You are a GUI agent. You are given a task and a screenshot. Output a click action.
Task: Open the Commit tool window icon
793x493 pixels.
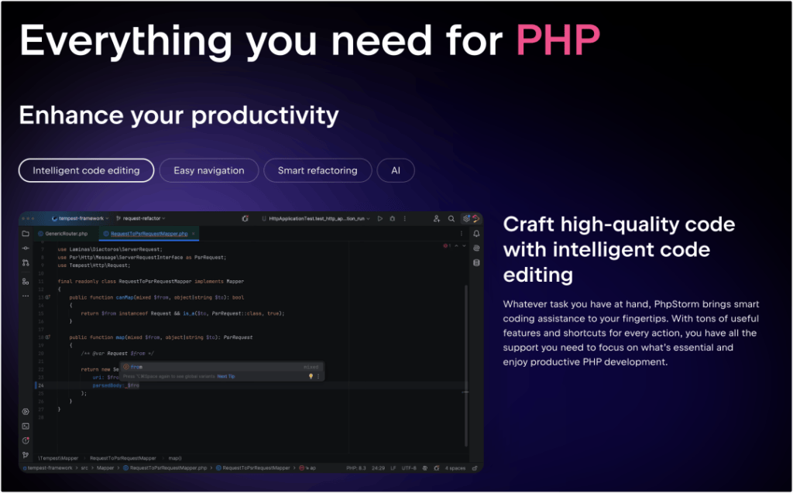[26, 248]
